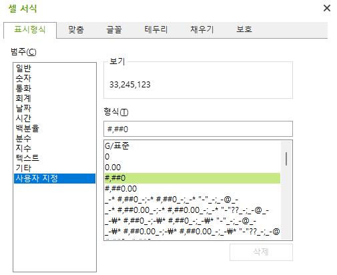
Task: Choose the #,##0.00 format
Action: point(192,189)
